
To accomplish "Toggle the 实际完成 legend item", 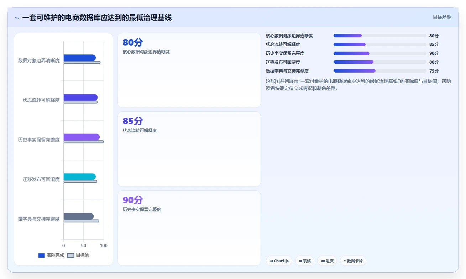I will coord(51,255).
